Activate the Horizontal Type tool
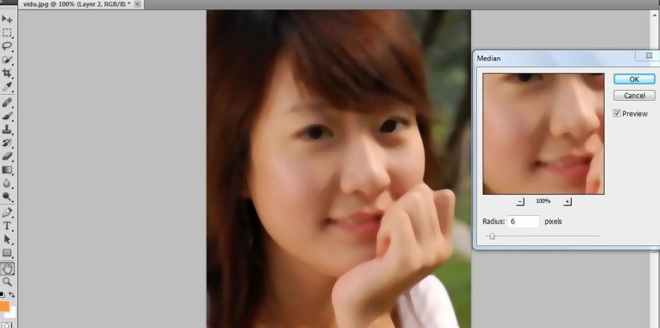 coord(7,226)
